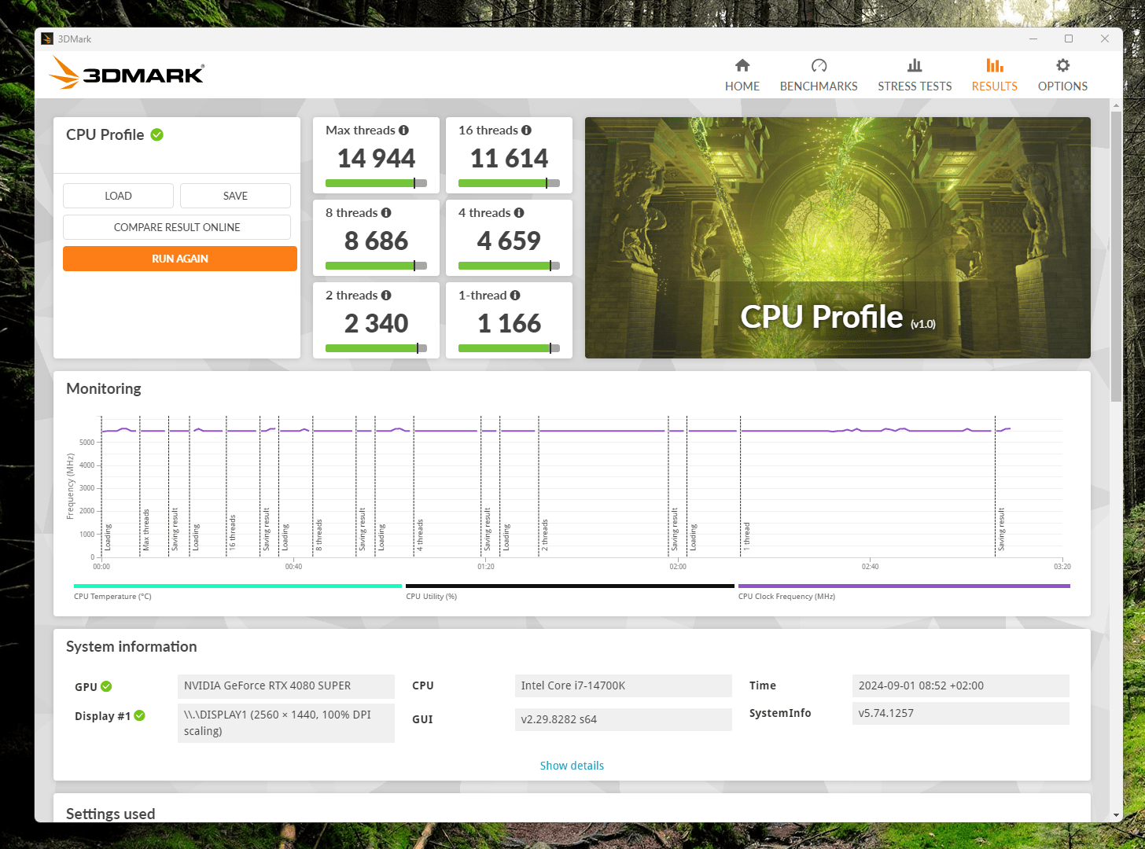
Task: Click the Intel Core i7-14700K value
Action: (x=624, y=686)
